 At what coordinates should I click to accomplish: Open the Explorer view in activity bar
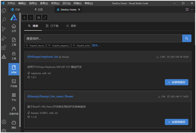[x=4, y=10]
